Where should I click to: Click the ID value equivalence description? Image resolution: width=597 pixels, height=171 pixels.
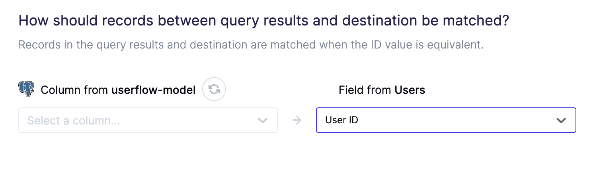coord(251,44)
